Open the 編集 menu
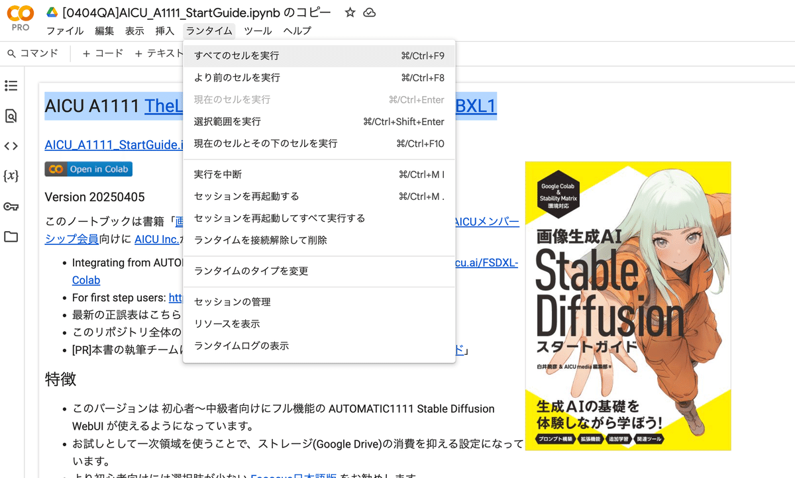This screenshot has width=795, height=478. pyautogui.click(x=105, y=30)
